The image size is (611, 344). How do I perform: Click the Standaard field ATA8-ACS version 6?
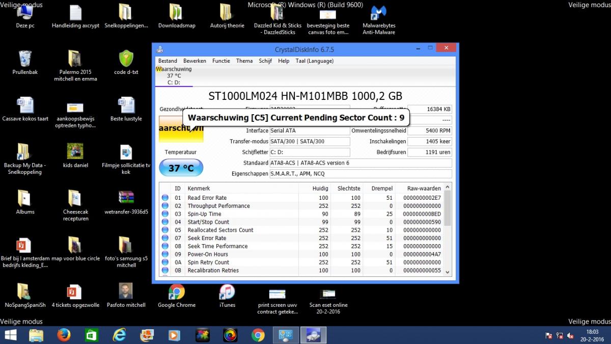coord(361,163)
